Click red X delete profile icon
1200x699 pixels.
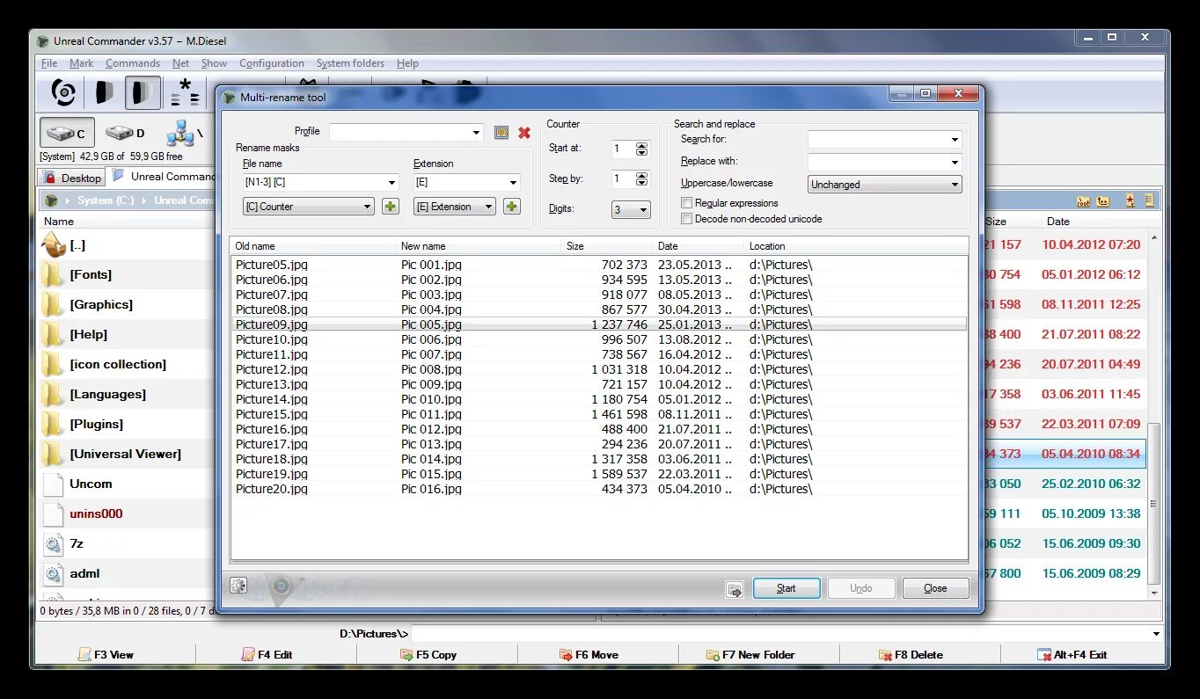(x=524, y=132)
